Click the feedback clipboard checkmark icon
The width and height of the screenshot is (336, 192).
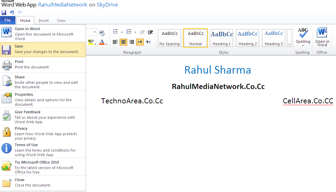point(7,115)
